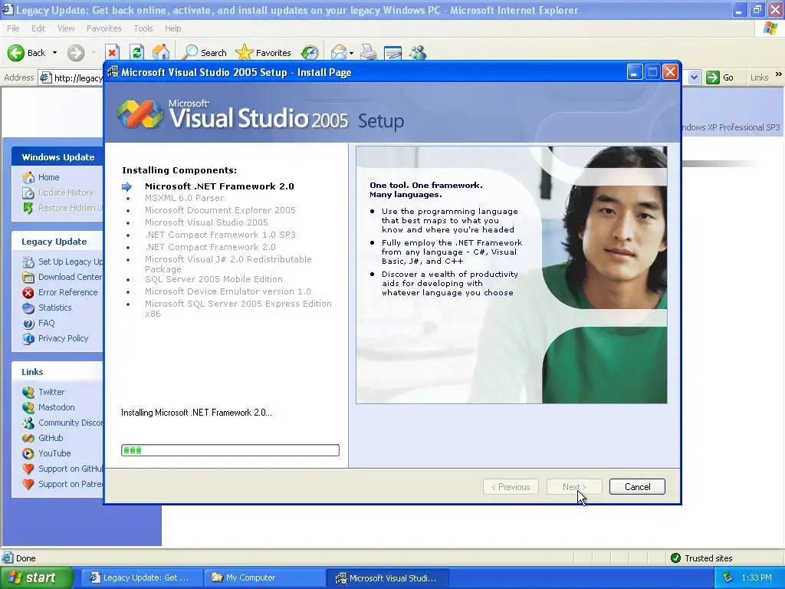Image resolution: width=785 pixels, height=589 pixels.
Task: Click 'MSXML 6.0 Parser' in component list
Action: 184,198
